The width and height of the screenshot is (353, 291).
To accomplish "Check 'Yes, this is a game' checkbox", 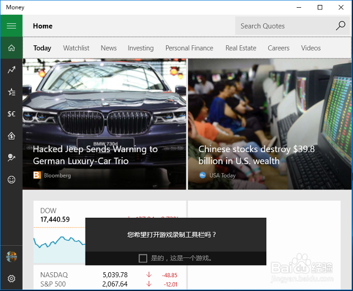I will coord(143,258).
